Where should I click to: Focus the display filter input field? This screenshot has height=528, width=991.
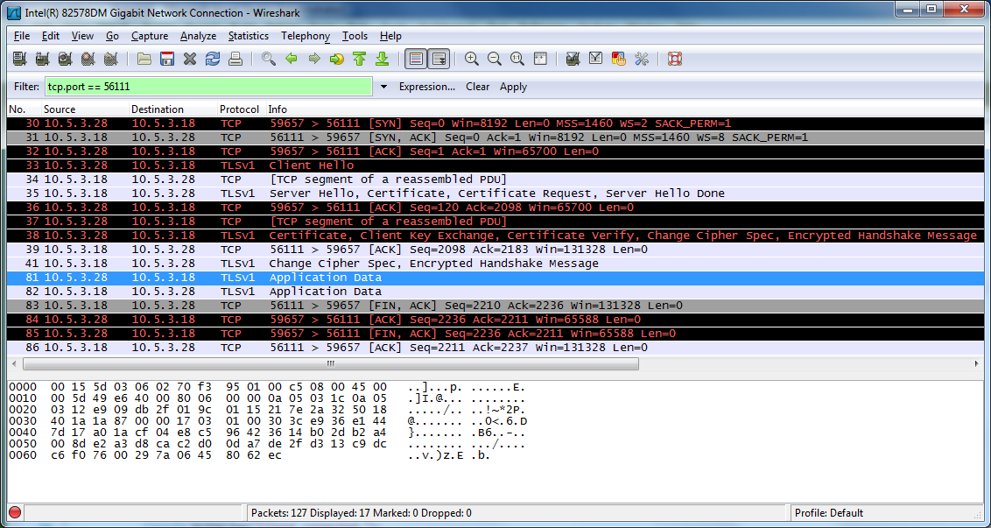pos(208,87)
